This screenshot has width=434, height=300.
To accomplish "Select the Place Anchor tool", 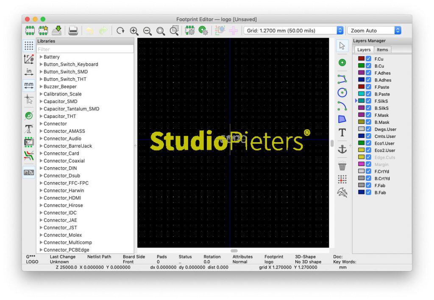I will click(342, 149).
